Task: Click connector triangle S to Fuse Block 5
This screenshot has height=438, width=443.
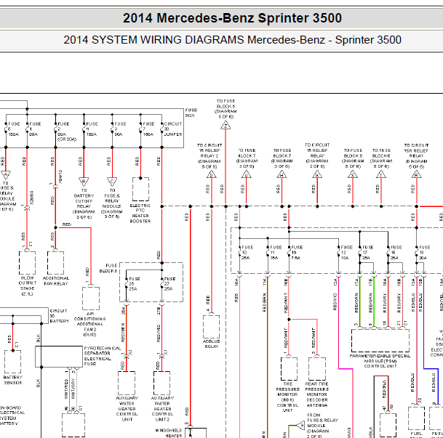Action: point(353,174)
